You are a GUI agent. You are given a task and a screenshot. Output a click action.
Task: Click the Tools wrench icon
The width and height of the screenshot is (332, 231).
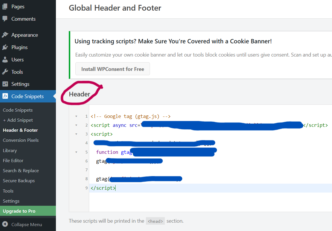coord(5,72)
